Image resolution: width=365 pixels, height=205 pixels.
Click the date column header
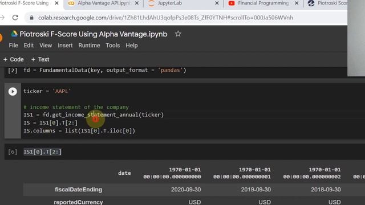[124, 173]
